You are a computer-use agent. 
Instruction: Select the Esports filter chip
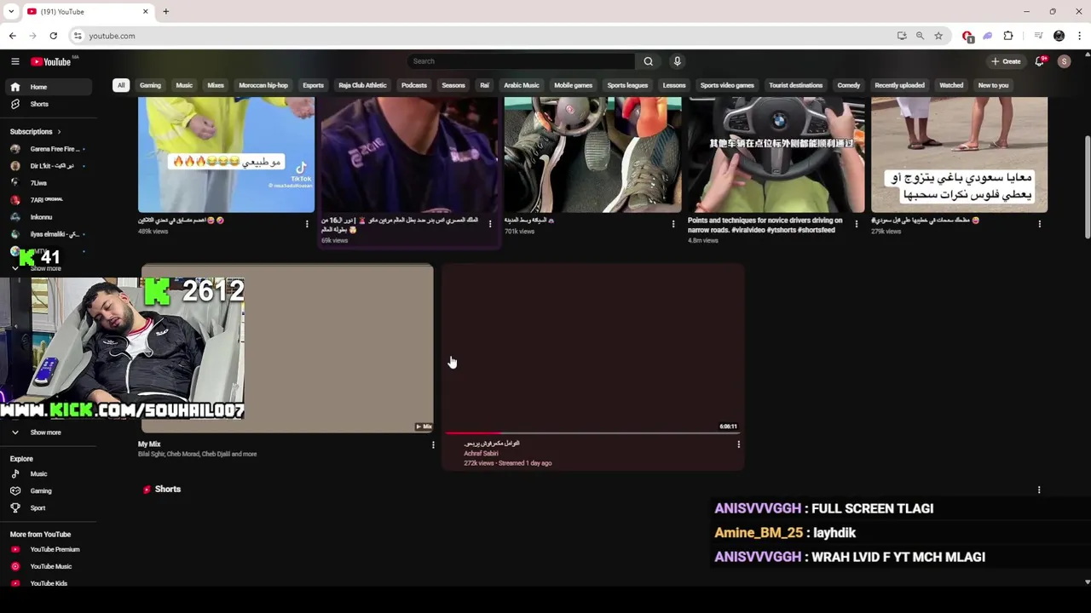point(313,85)
